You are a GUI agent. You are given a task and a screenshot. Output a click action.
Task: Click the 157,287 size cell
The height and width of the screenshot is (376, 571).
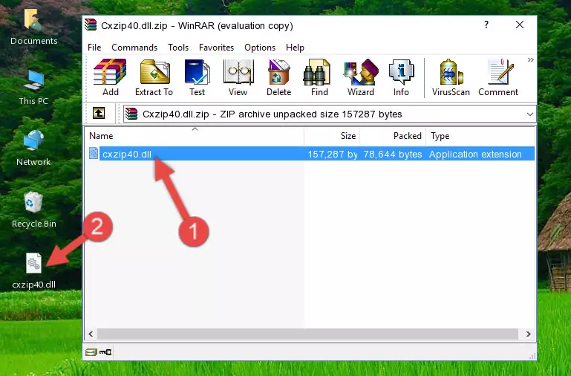point(333,154)
